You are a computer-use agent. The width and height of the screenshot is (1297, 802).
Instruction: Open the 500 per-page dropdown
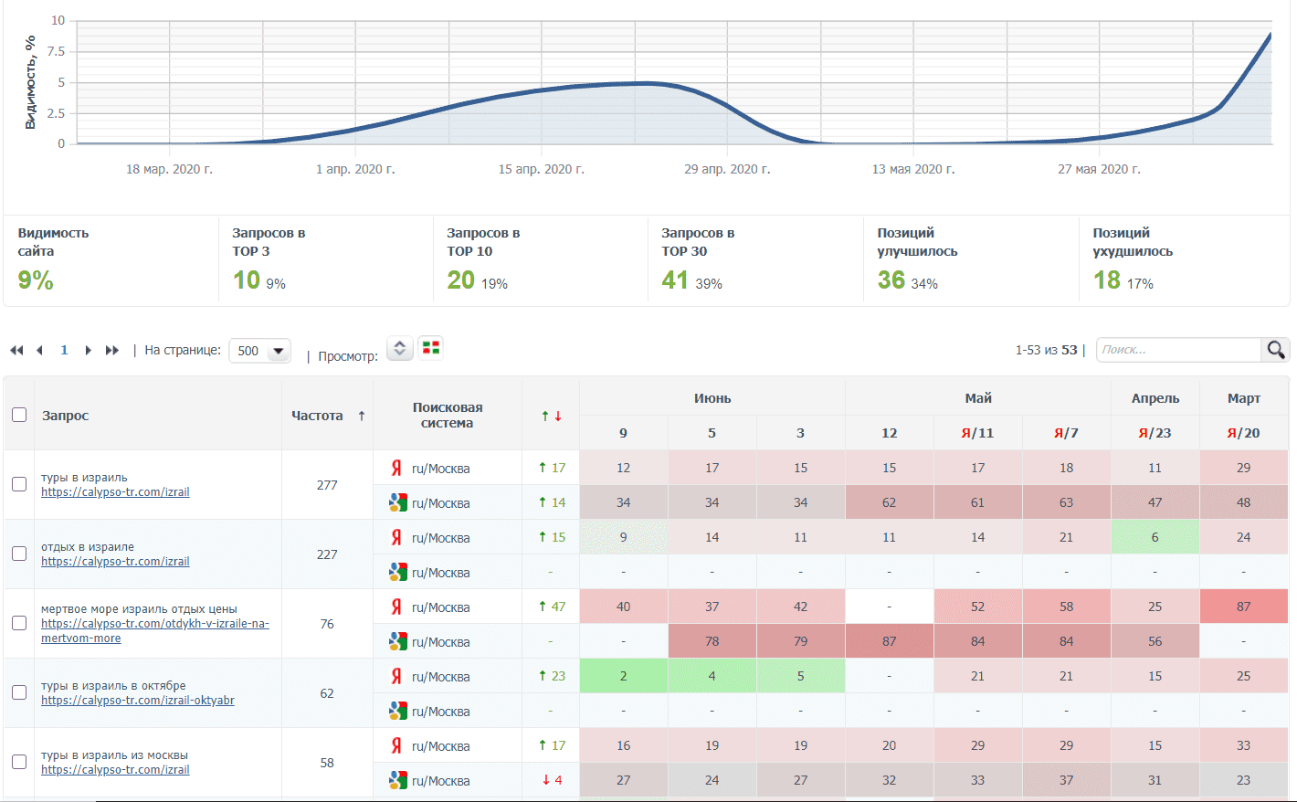coord(260,351)
